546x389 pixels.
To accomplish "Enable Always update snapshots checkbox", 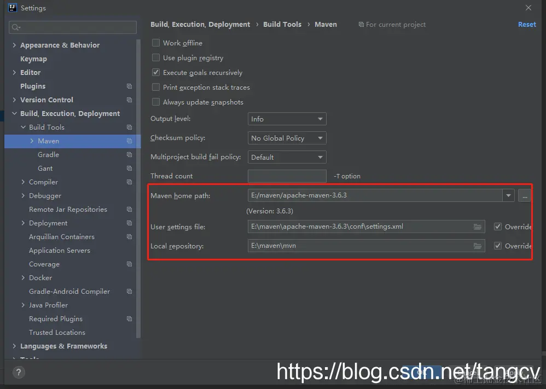I will (x=156, y=102).
